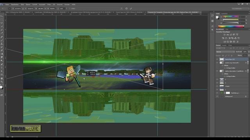Viewport: 250px width, 140px height.
Task: Click the foreground color swatch in toolbar
Action: (1, 87)
